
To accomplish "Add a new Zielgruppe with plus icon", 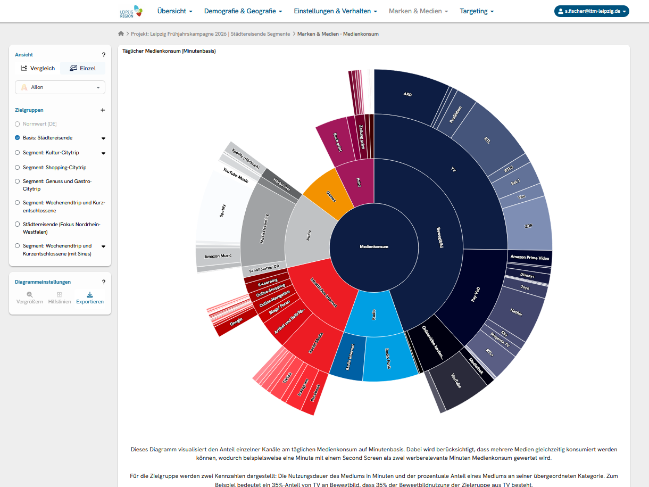I will click(x=103, y=110).
